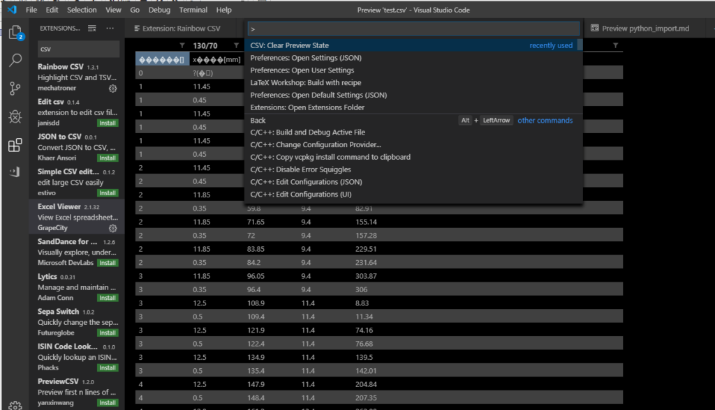Run C/C++: Edit Configurations (UI)
This screenshot has width=715, height=410.
pyautogui.click(x=413, y=194)
